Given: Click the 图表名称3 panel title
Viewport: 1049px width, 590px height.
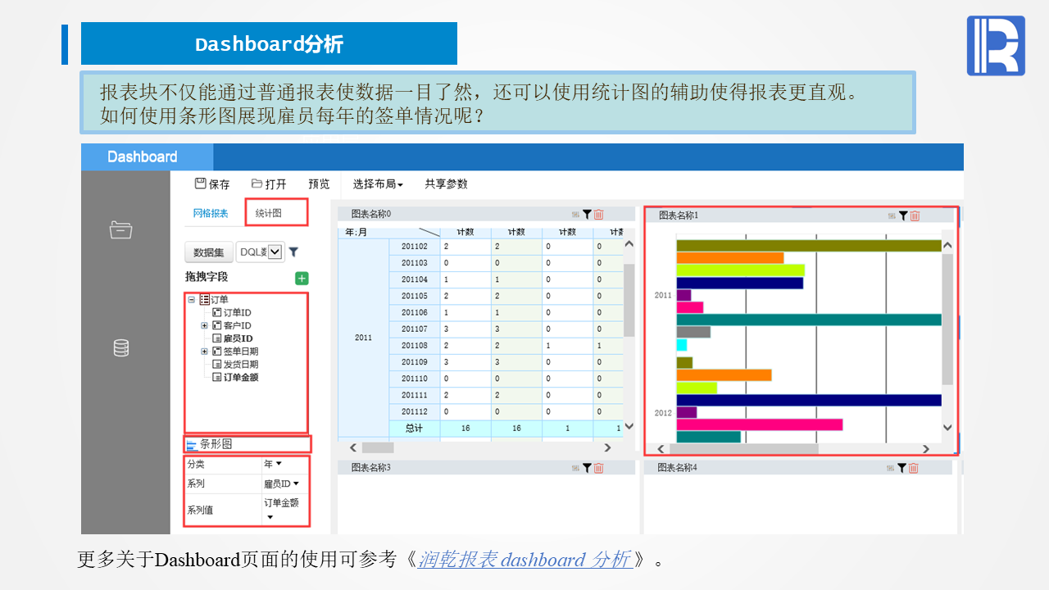Looking at the screenshot, I should point(371,468).
